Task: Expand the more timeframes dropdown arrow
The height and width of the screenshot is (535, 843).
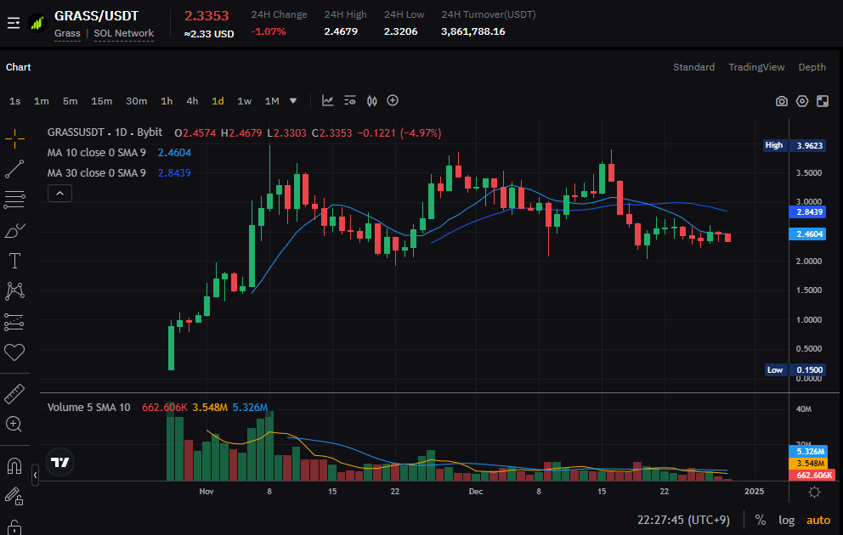Action: pyautogui.click(x=293, y=101)
